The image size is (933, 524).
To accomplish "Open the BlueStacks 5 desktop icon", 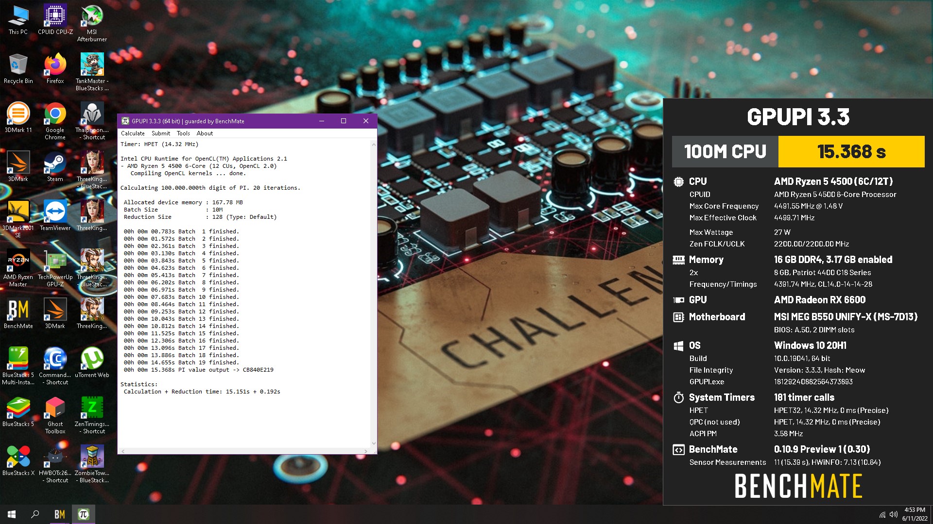I will [x=18, y=411].
